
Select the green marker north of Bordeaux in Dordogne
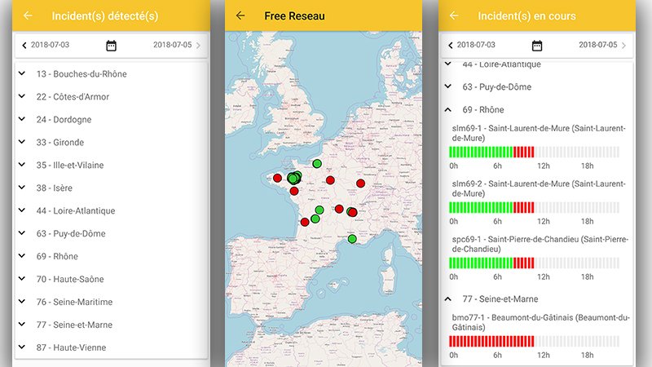pos(315,219)
